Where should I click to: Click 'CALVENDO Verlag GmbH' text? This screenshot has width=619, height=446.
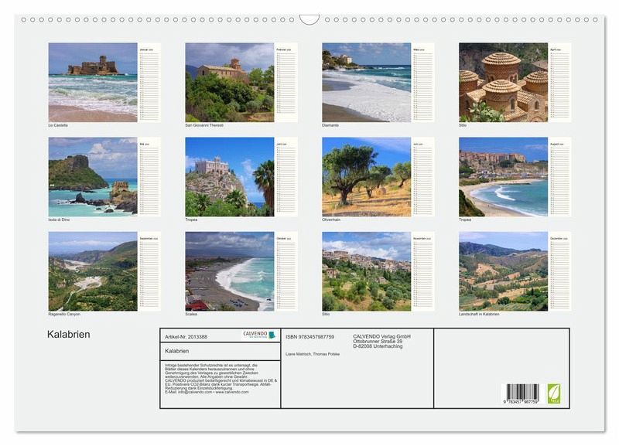pos(381,336)
